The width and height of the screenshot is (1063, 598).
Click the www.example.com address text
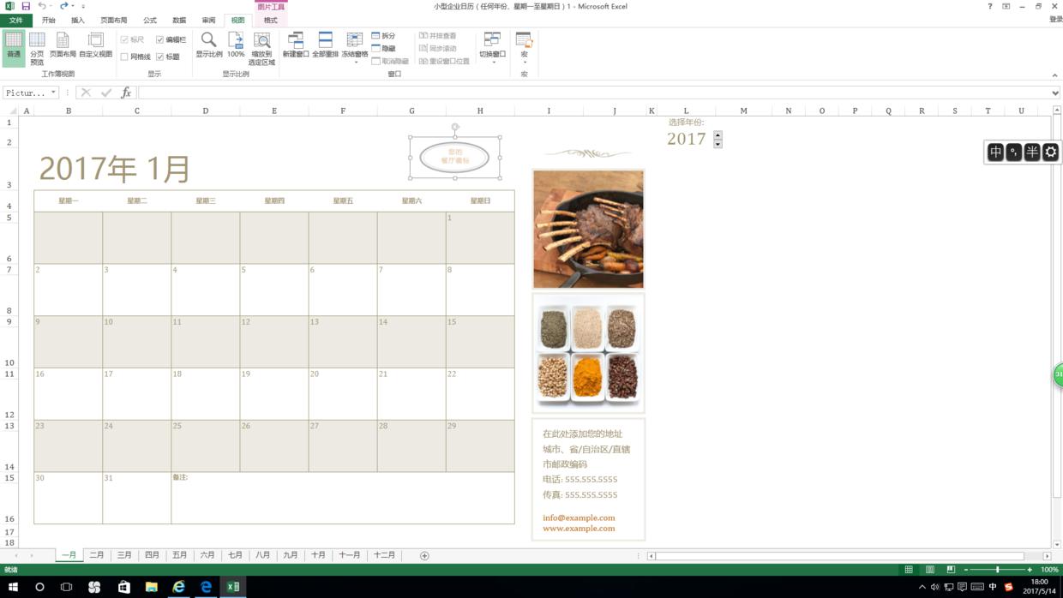click(x=578, y=529)
